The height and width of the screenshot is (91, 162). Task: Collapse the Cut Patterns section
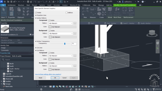point(36,51)
